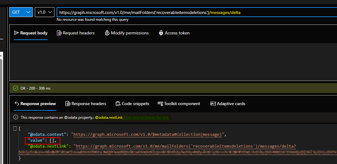This screenshot has width=337, height=164.
Task: Follow the 'Click here to follow the link' link
Action: click(146, 117)
